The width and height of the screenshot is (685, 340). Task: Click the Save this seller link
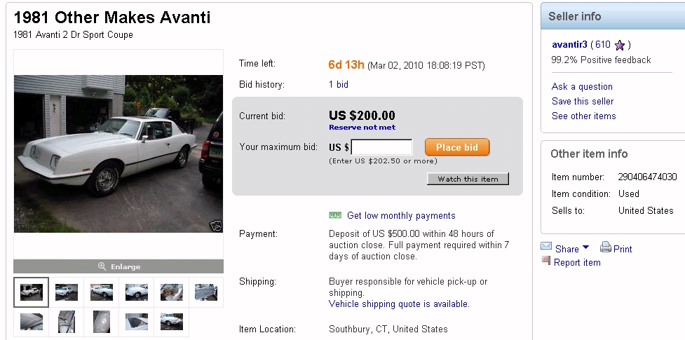click(583, 101)
